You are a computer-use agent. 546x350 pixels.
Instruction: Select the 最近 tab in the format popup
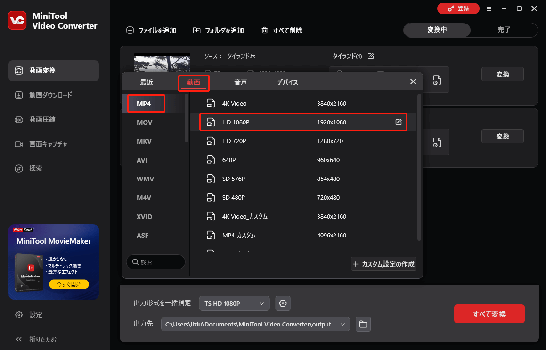(x=147, y=82)
